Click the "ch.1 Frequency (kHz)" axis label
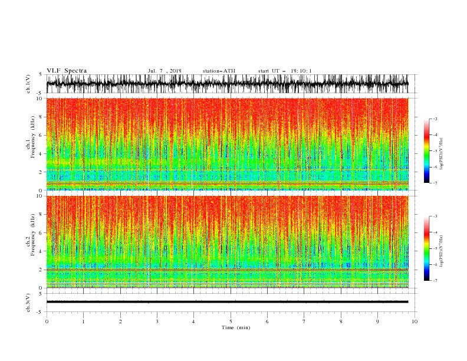The width and height of the screenshot is (467, 361). (x=31, y=137)
